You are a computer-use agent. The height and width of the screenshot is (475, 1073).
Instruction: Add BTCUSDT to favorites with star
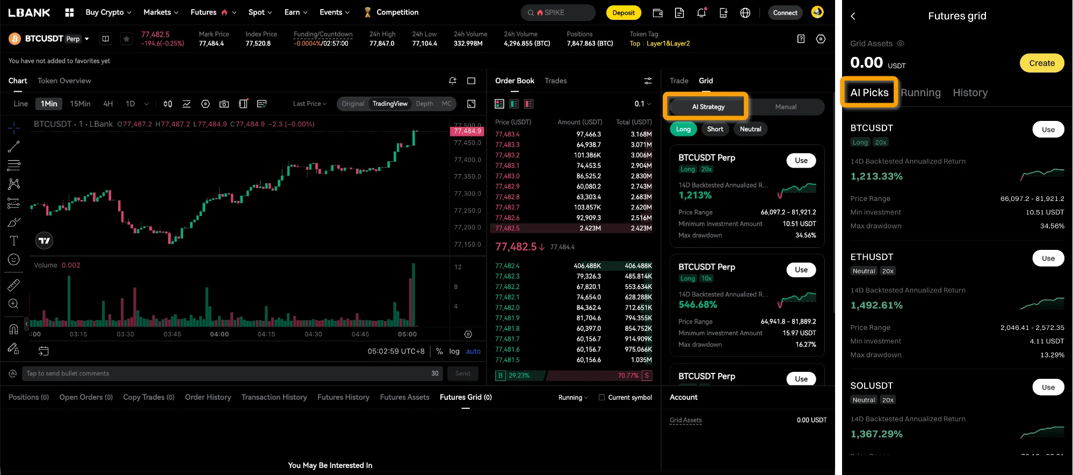click(126, 39)
